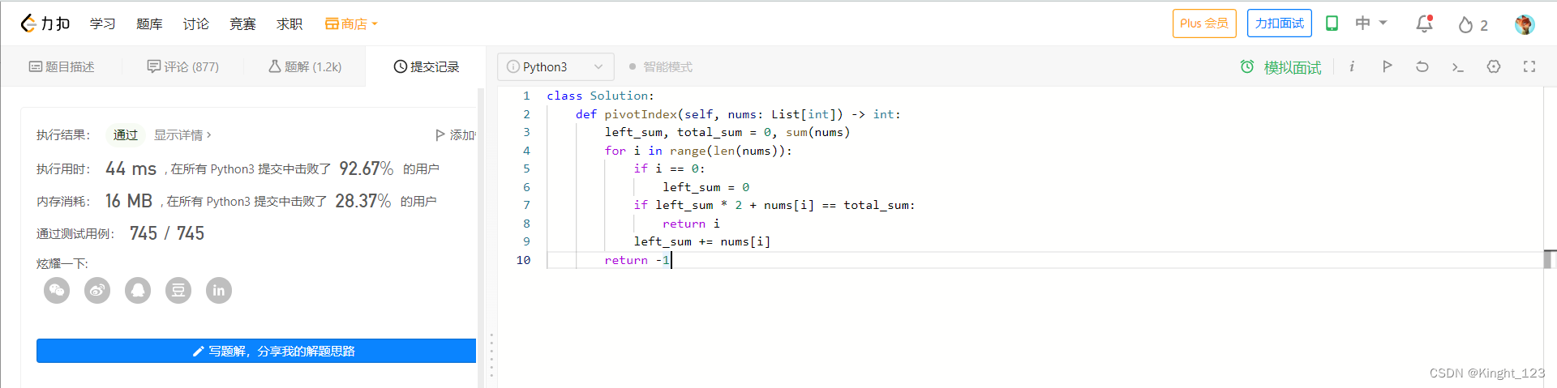Image resolution: width=1557 pixels, height=388 pixels.
Task: Switch to the 题目描述 tab
Action: (x=62, y=67)
